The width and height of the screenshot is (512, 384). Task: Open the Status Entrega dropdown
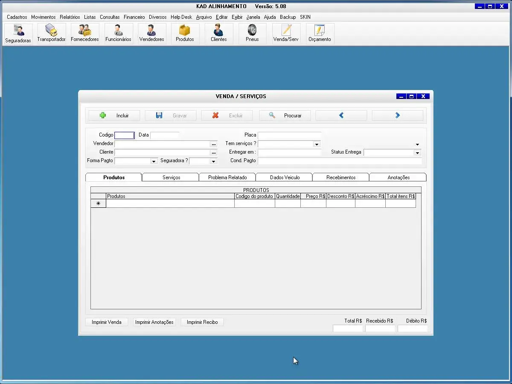point(417,153)
